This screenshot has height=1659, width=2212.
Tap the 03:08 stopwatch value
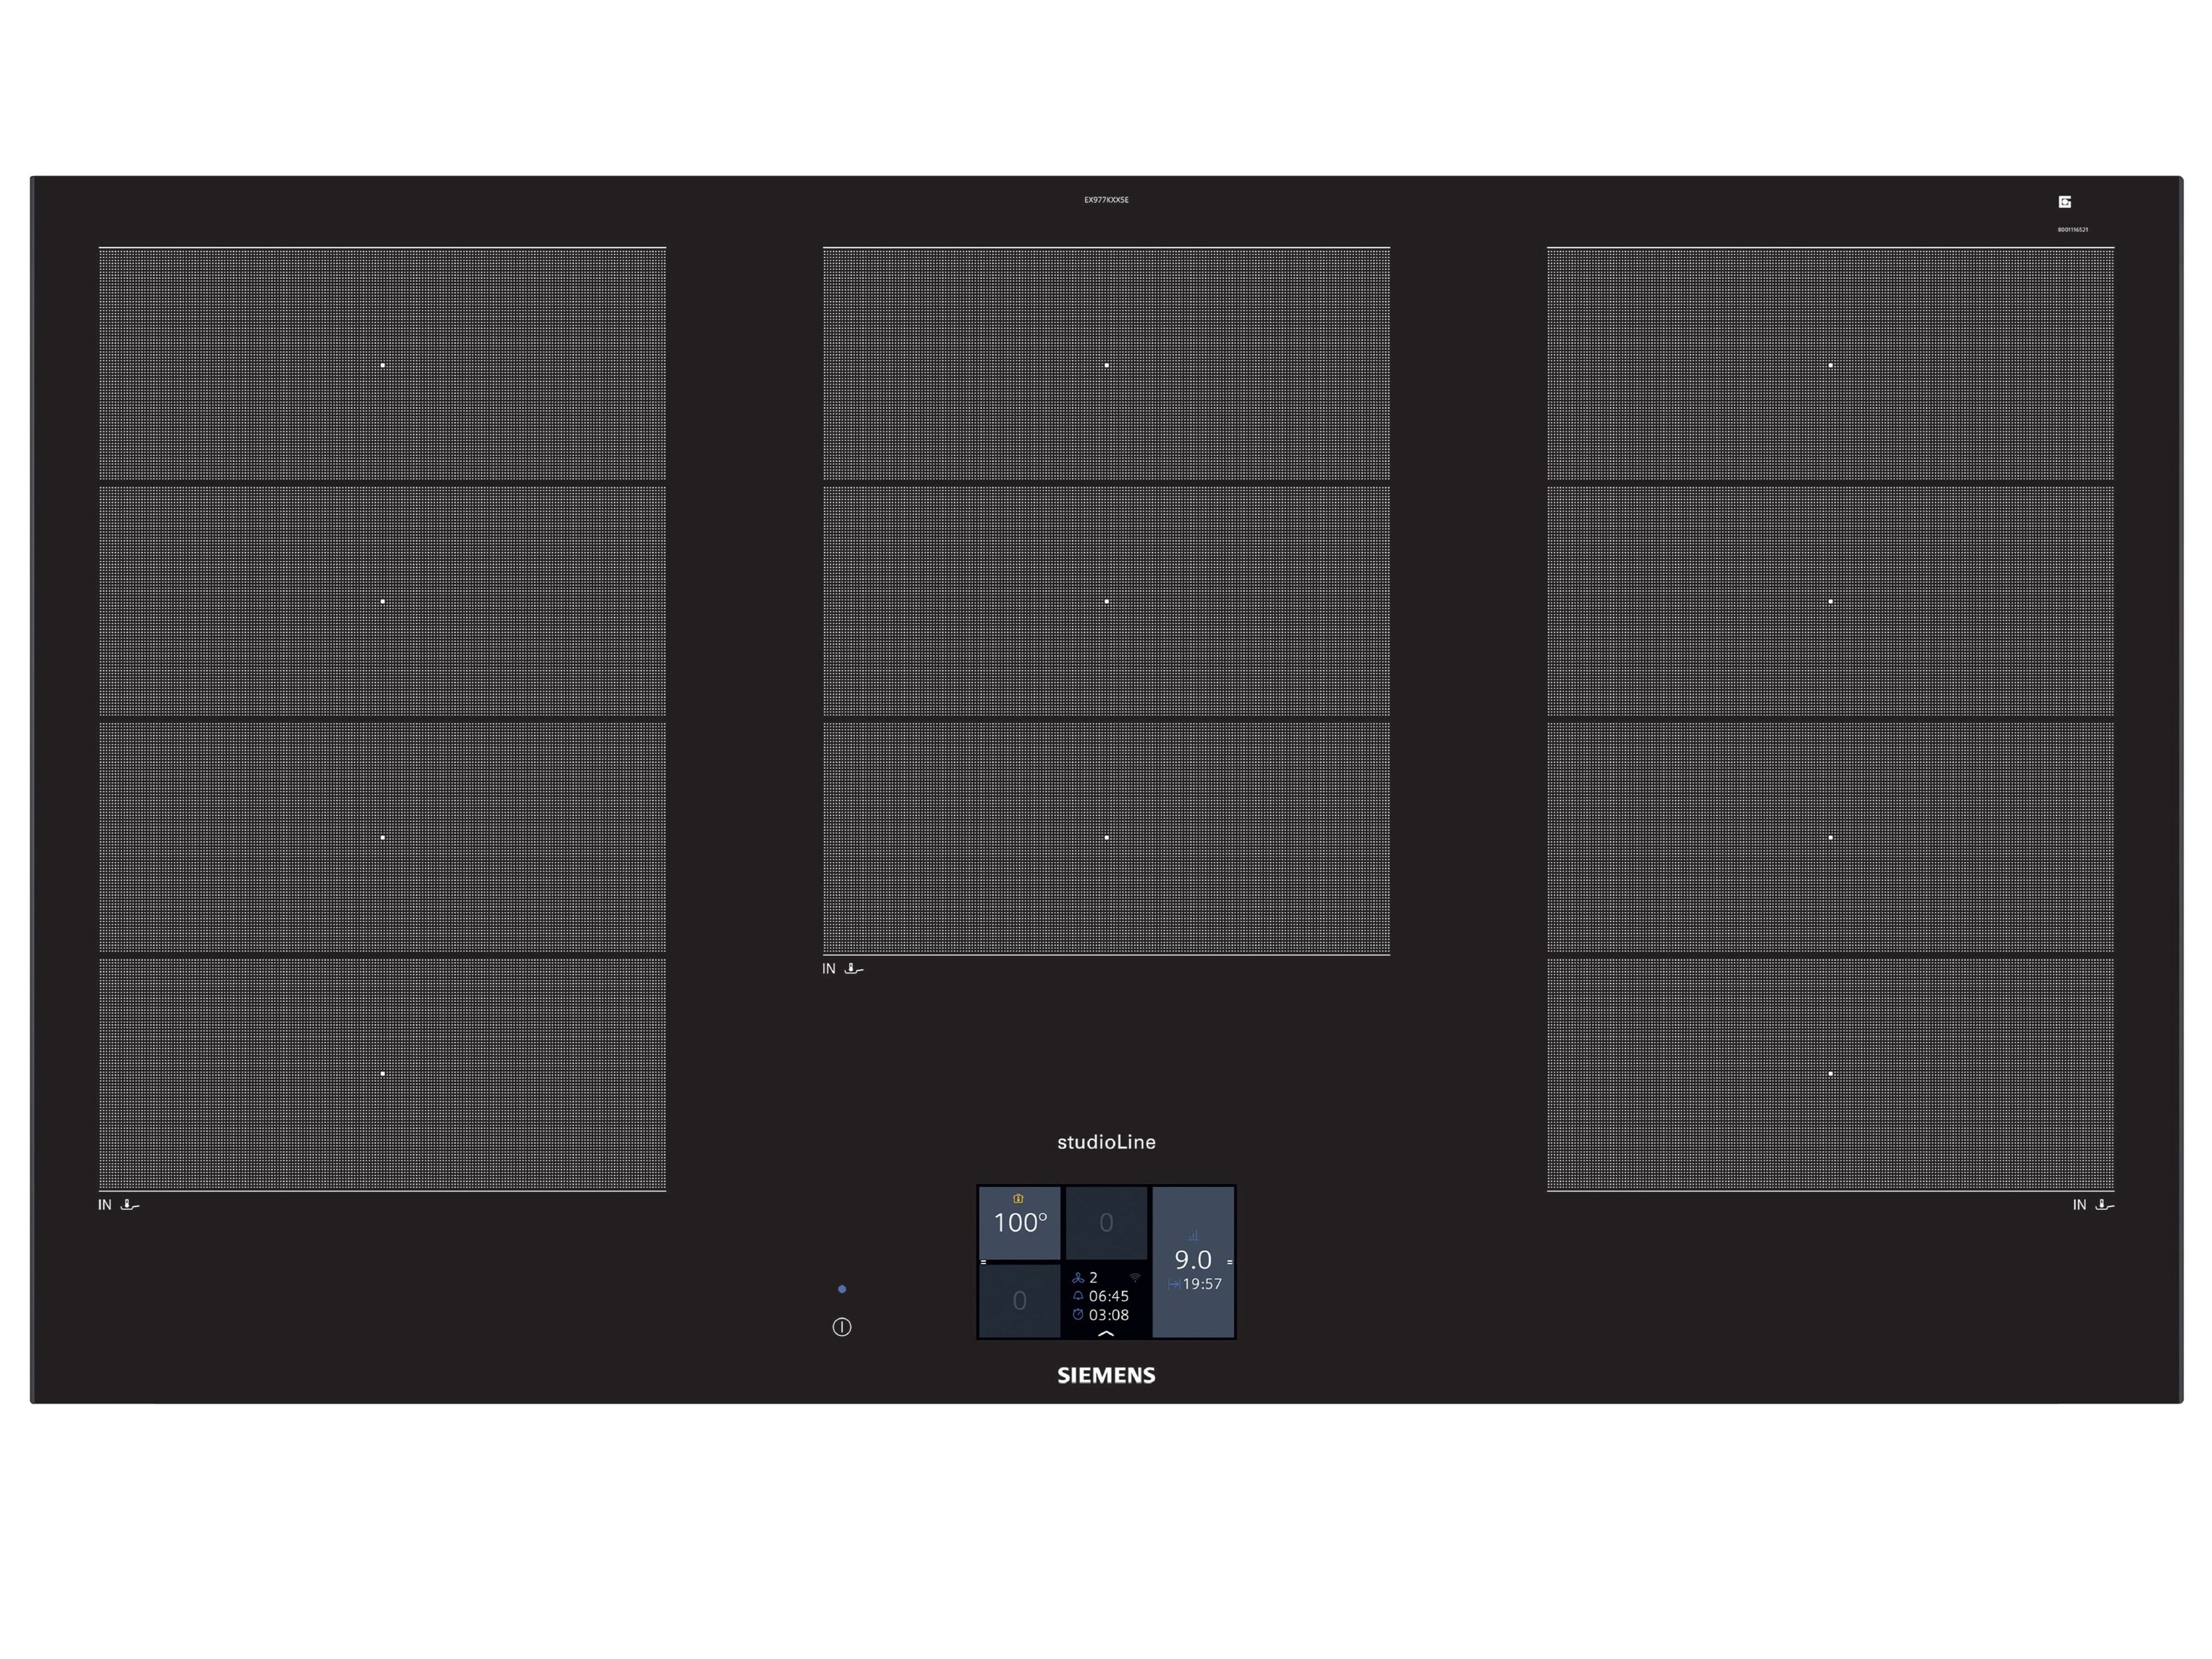click(1109, 1315)
